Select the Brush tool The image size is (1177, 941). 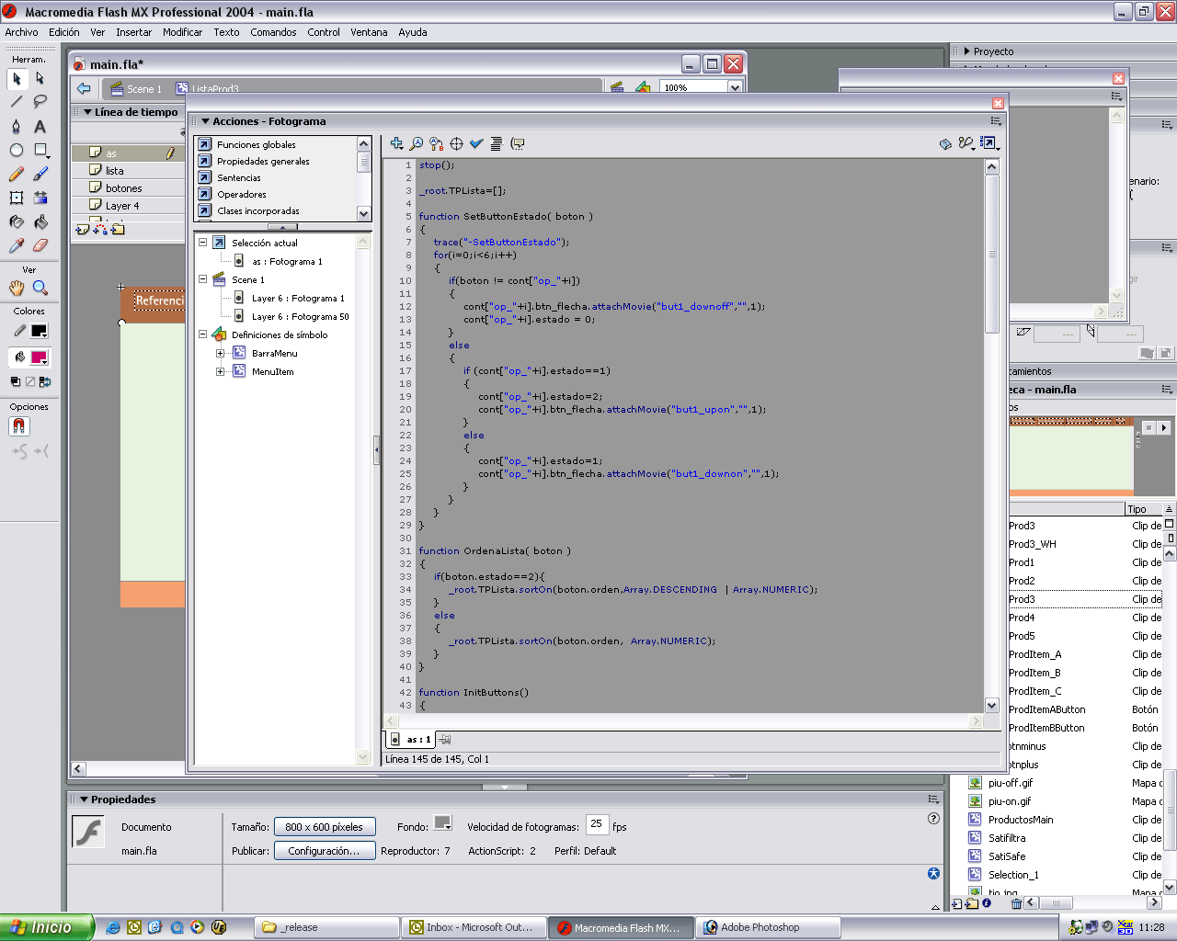point(40,174)
